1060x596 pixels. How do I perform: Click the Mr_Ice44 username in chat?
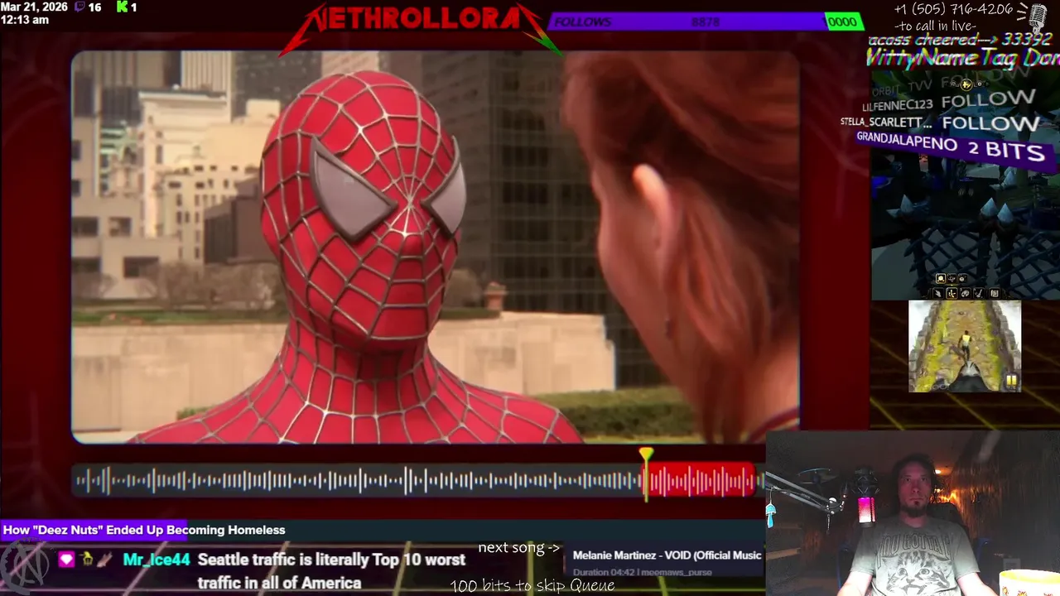157,560
